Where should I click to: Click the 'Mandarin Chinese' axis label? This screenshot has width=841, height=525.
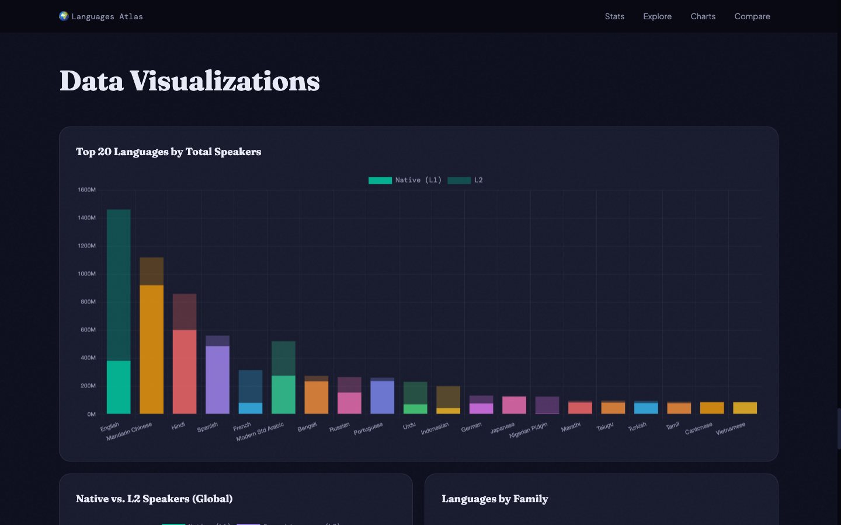coord(129,432)
